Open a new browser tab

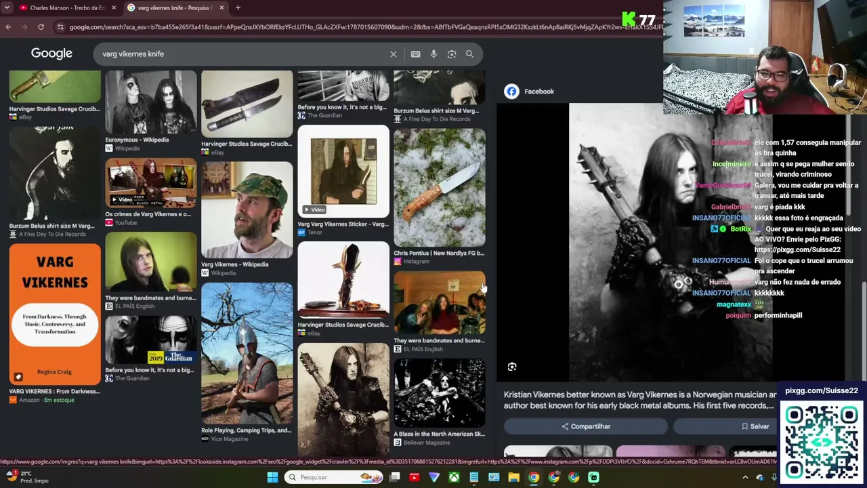tap(239, 7)
